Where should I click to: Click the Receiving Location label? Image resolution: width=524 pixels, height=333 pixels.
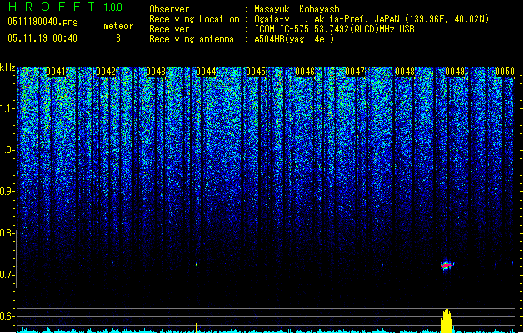(x=194, y=19)
